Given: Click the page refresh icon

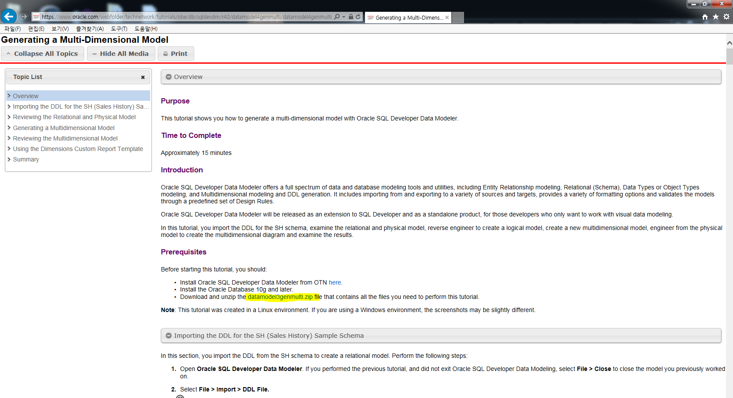Looking at the screenshot, I should tap(358, 17).
